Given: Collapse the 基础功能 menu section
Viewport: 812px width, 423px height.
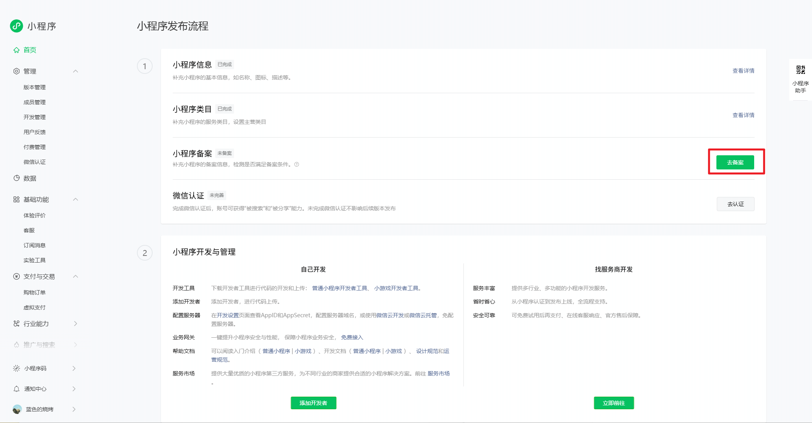Looking at the screenshot, I should (x=76, y=199).
